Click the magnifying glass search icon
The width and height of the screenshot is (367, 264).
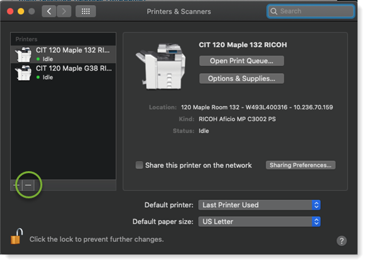[274, 11]
